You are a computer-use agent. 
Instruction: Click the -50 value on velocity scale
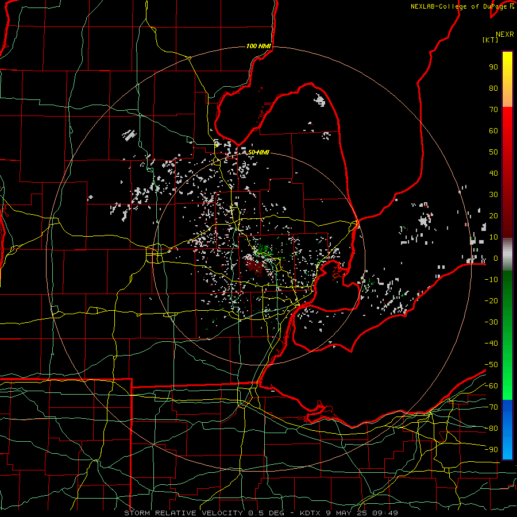coord(491,365)
